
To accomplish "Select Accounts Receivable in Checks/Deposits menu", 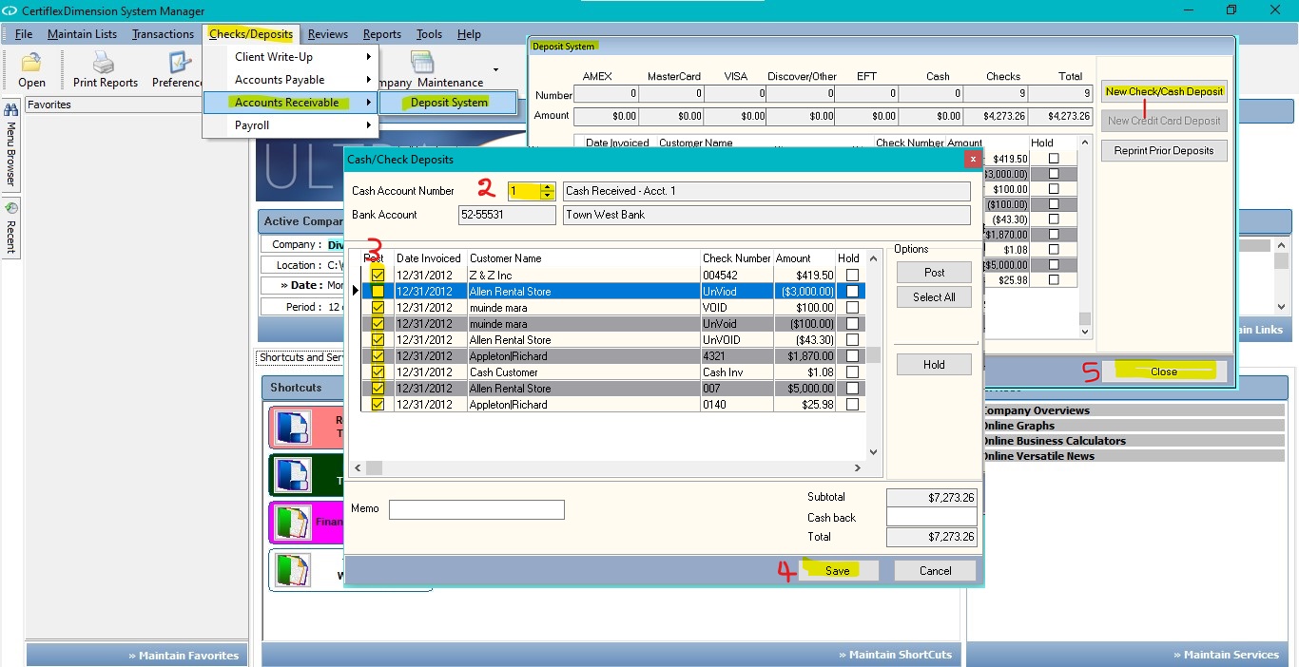I will pos(289,103).
